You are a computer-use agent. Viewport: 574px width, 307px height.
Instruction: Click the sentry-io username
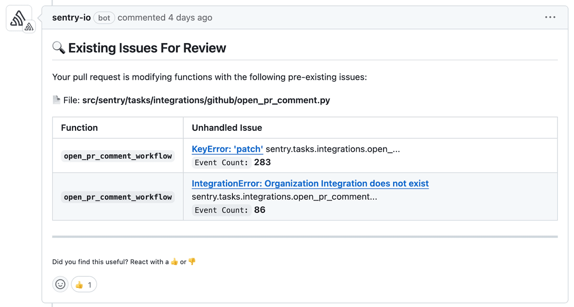(71, 17)
